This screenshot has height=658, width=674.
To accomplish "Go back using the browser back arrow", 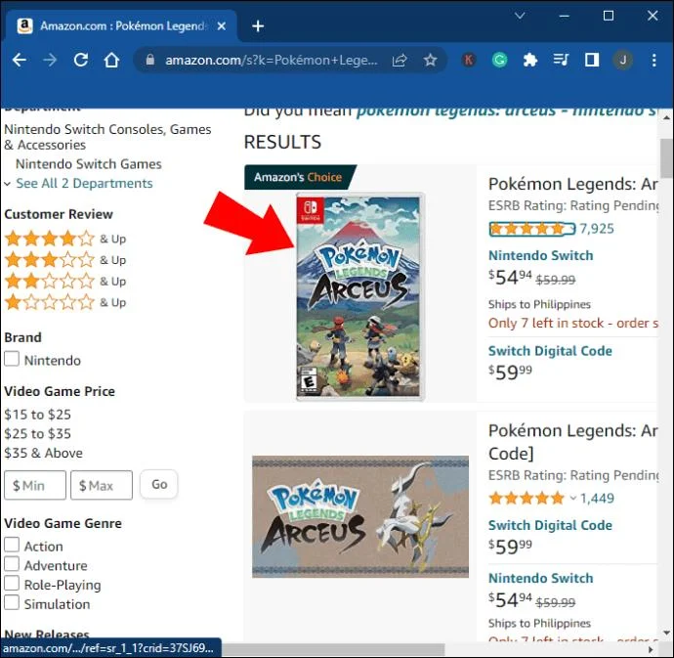I will tap(20, 60).
